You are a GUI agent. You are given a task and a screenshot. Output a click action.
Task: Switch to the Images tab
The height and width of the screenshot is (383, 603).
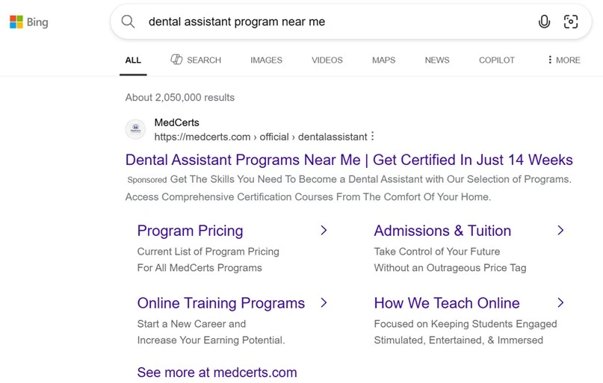pos(266,60)
